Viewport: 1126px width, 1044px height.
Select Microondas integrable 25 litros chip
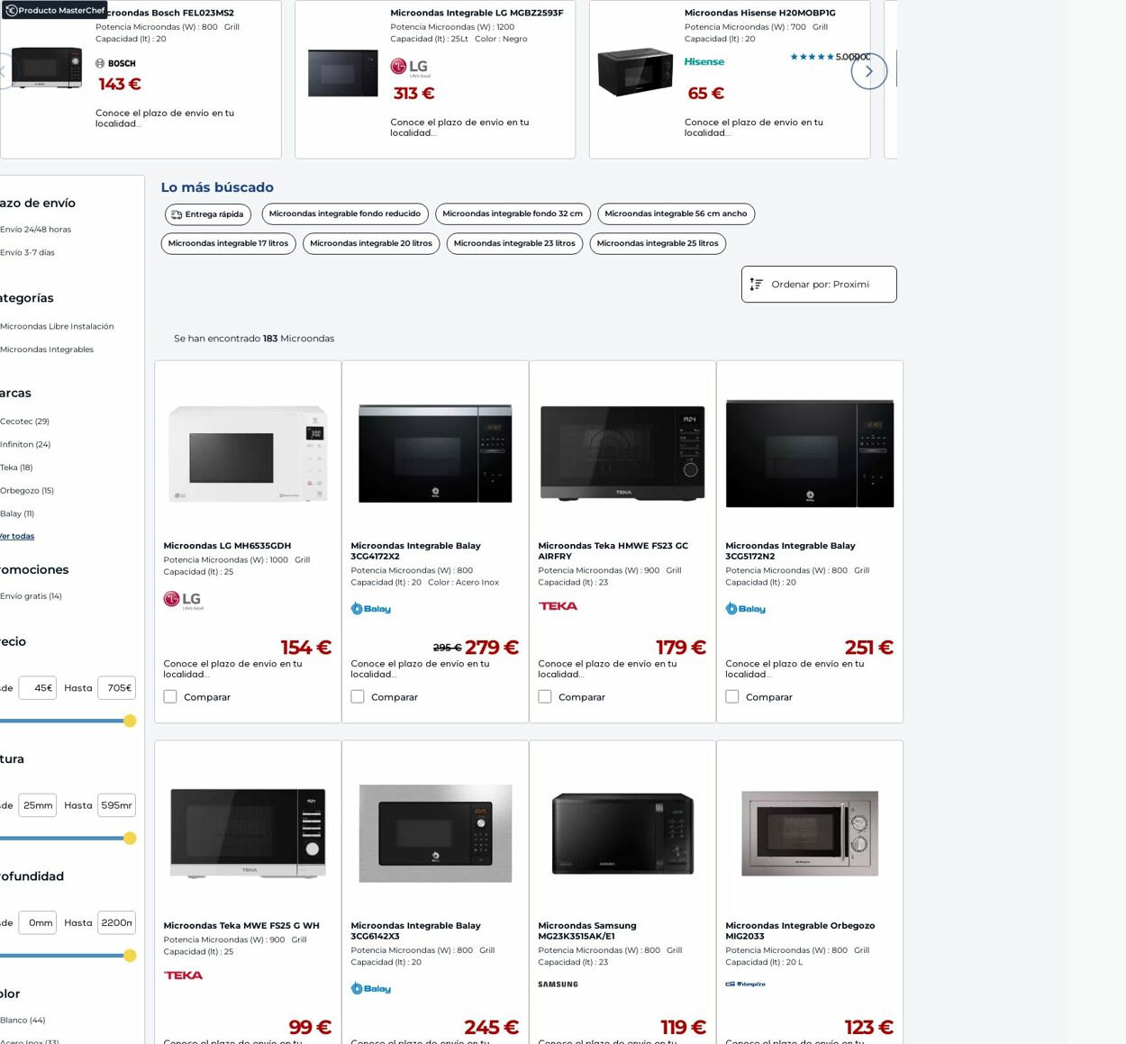(658, 243)
